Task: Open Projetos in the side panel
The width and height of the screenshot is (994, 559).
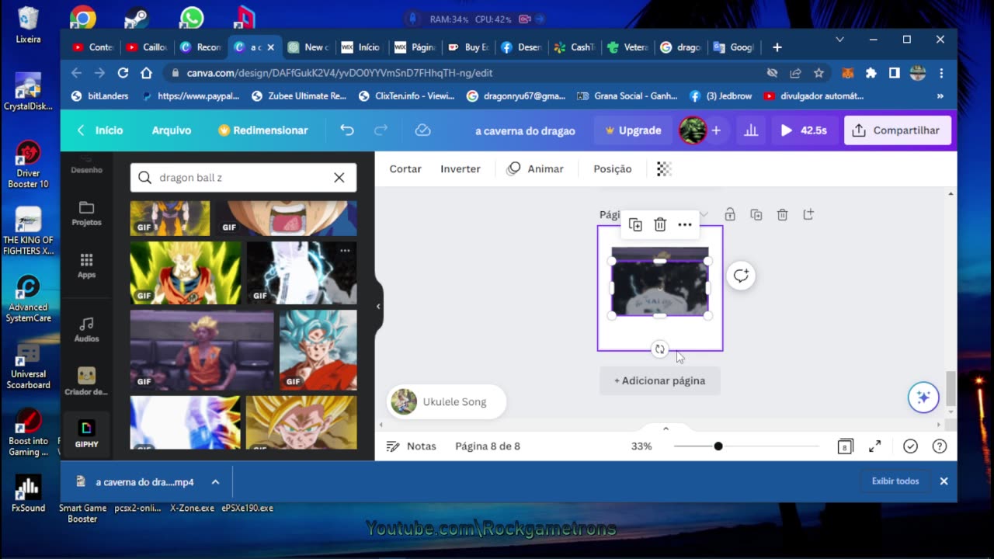Action: coord(86,214)
